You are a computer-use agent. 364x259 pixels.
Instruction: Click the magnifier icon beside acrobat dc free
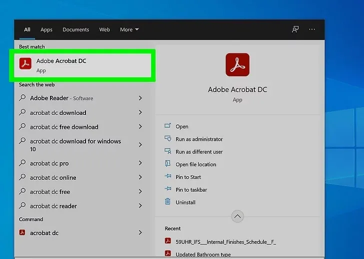(22, 191)
